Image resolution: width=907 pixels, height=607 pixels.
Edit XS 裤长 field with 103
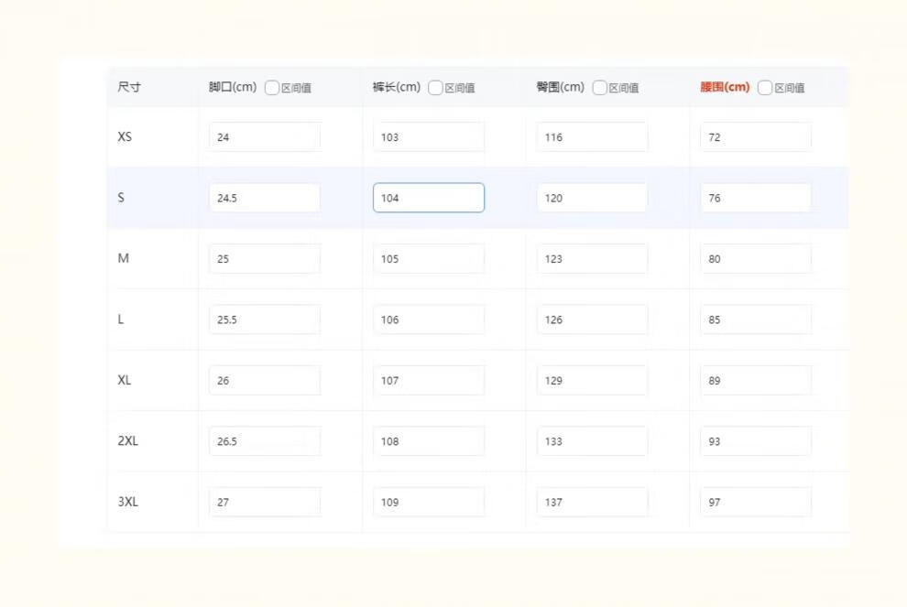coord(429,137)
